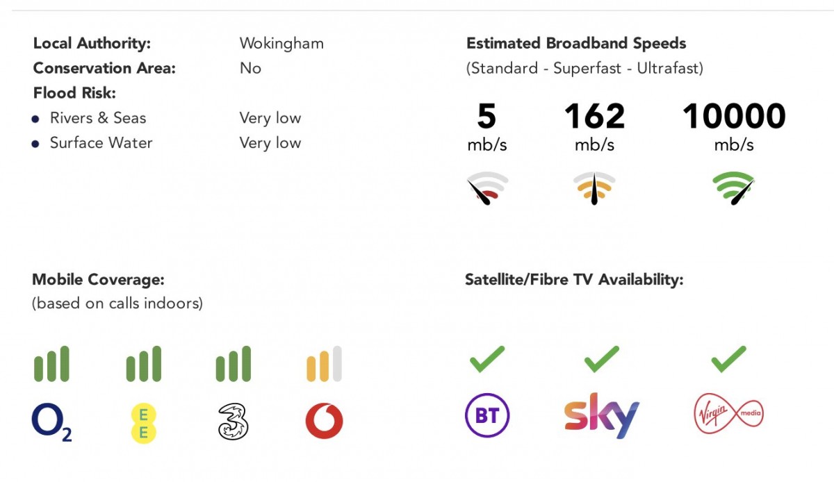834x482 pixels.
Task: Click the red standard speed gauge
Action: tap(487, 188)
